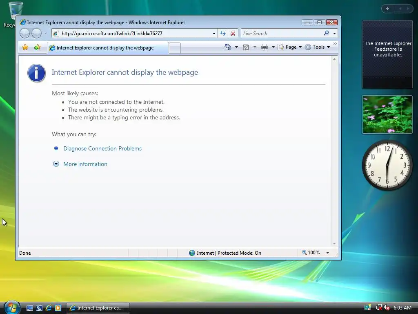The image size is (418, 314).
Task: Click the sidebar next gadgets page arrow
Action: coord(408,9)
